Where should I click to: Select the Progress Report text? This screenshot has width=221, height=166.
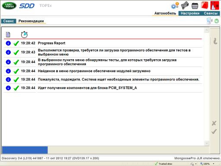point(51,43)
